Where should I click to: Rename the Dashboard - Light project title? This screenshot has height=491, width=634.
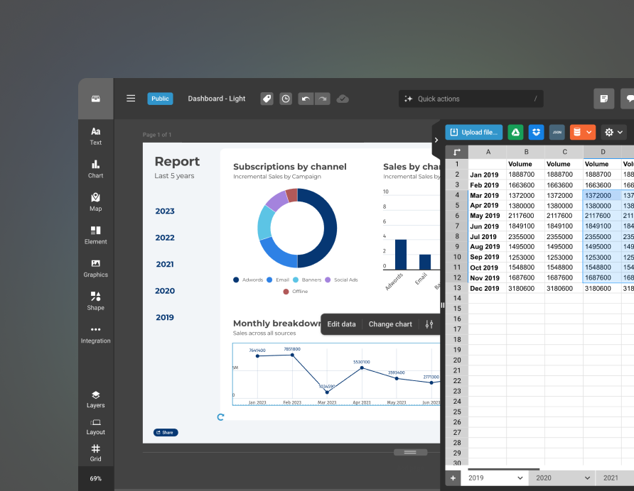point(216,99)
